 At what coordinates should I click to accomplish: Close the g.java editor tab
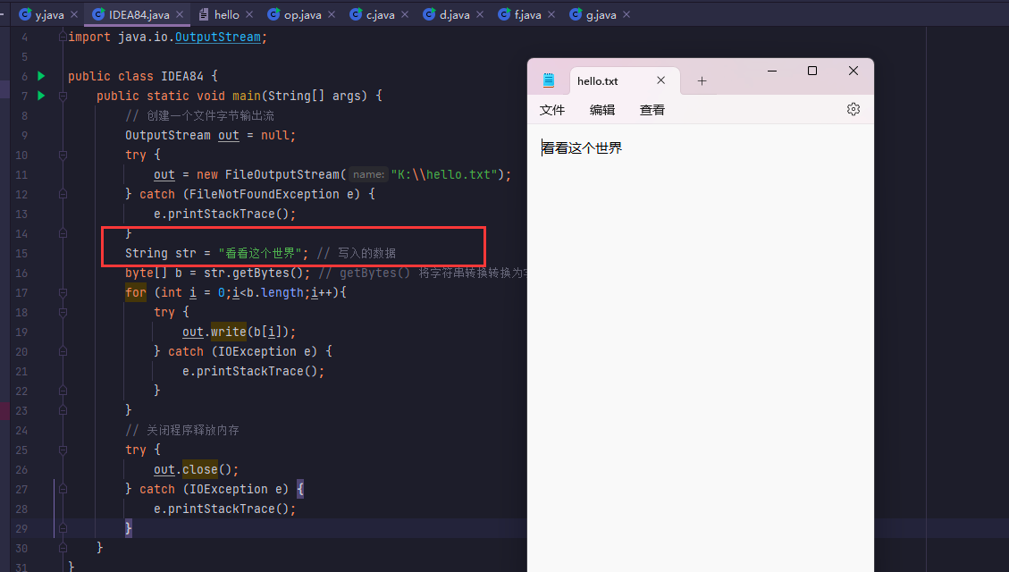click(626, 15)
